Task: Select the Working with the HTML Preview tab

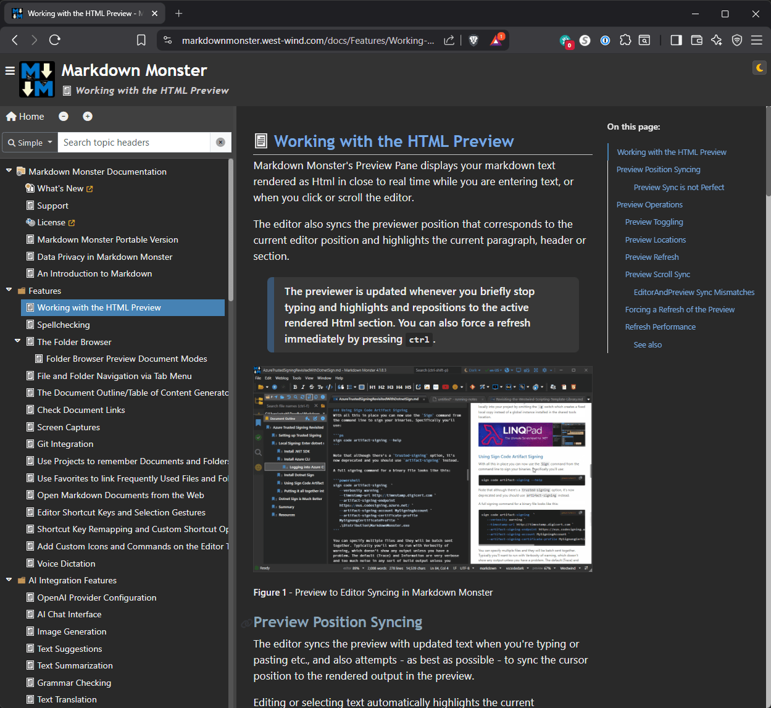Action: click(83, 13)
